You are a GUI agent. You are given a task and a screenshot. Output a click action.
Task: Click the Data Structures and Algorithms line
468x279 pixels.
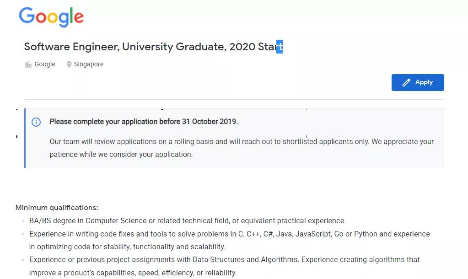[x=225, y=260]
